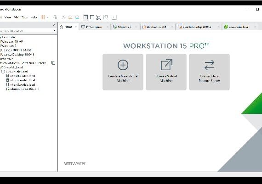
Task: Click the green server icon on vcsa tab
Action: tap(226, 27)
